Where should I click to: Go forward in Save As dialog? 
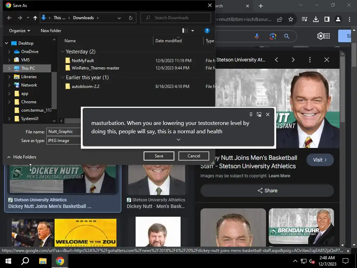[x=20, y=18]
